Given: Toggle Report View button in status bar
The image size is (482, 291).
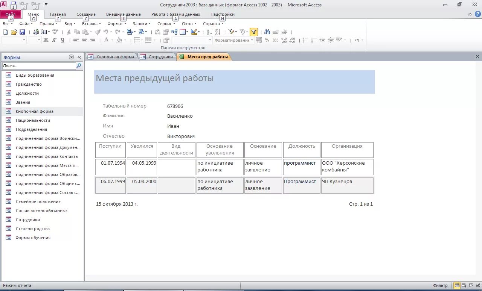Looking at the screenshot, I should 457,286.
